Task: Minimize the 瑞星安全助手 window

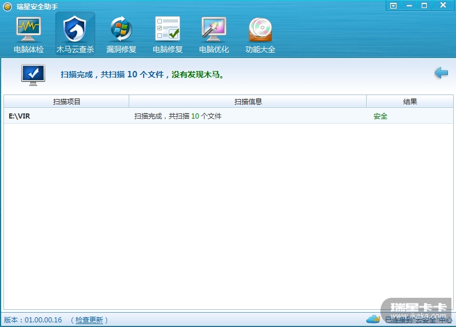Action: (x=409, y=6)
